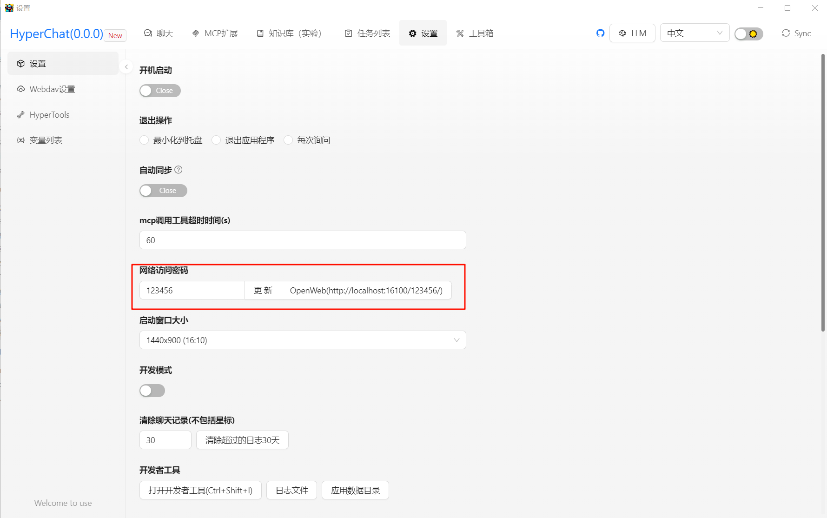Select the 退出应用程序 radio option
Screen dimensions: 827x518
pyautogui.click(x=216, y=140)
